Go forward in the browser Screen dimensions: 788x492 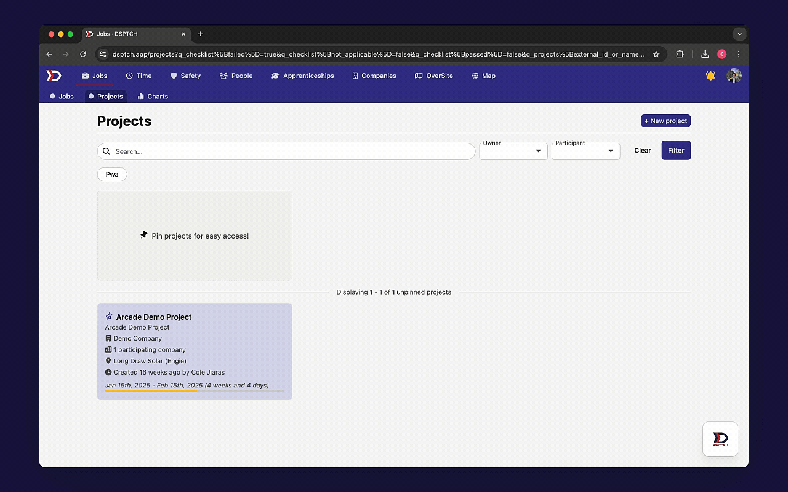pos(66,54)
